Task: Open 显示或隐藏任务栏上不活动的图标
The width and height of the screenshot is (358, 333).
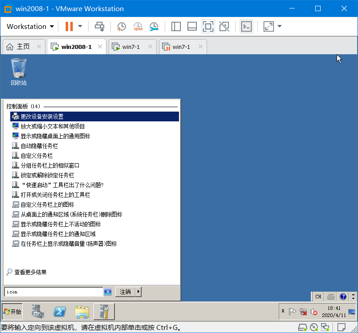Action: (x=94, y=224)
